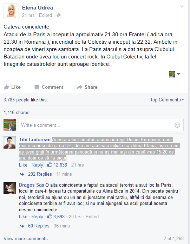This screenshot has height=244, width=190.
Task: Click the thumbs-up Like icon under post
Action: pos(6,87)
